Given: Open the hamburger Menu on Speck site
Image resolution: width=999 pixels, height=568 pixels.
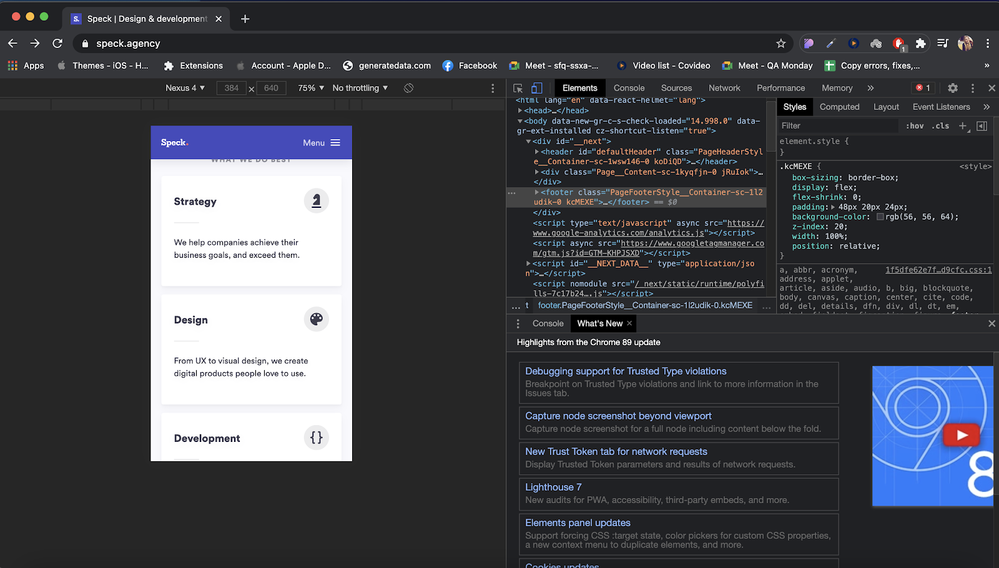Looking at the screenshot, I should pyautogui.click(x=322, y=143).
